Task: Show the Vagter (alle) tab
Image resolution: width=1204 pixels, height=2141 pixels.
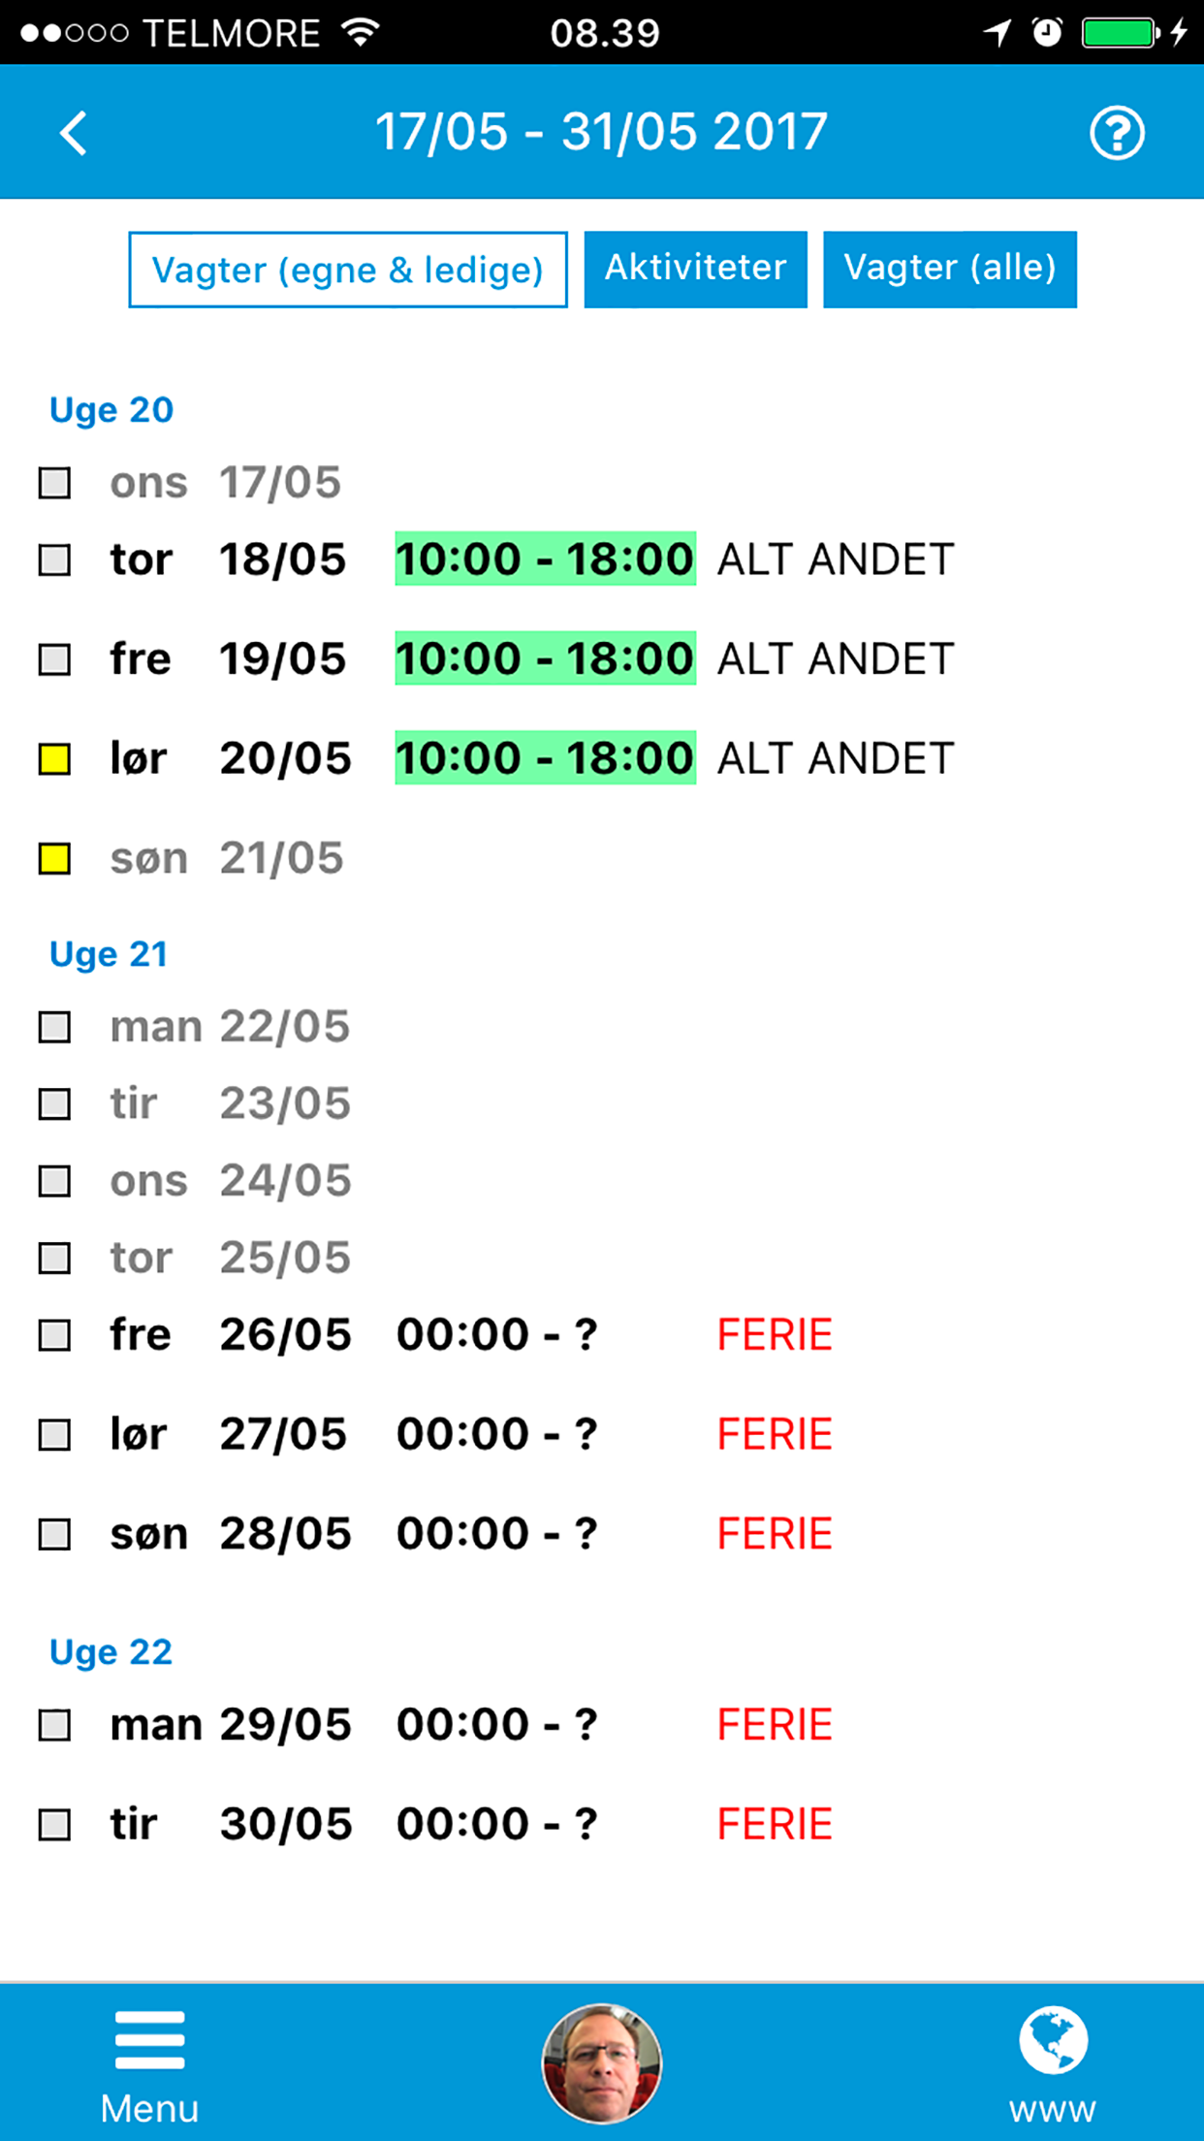Action: 949,269
